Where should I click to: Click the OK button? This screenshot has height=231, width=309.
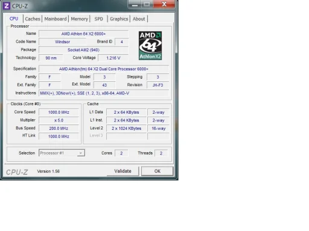coord(158,171)
